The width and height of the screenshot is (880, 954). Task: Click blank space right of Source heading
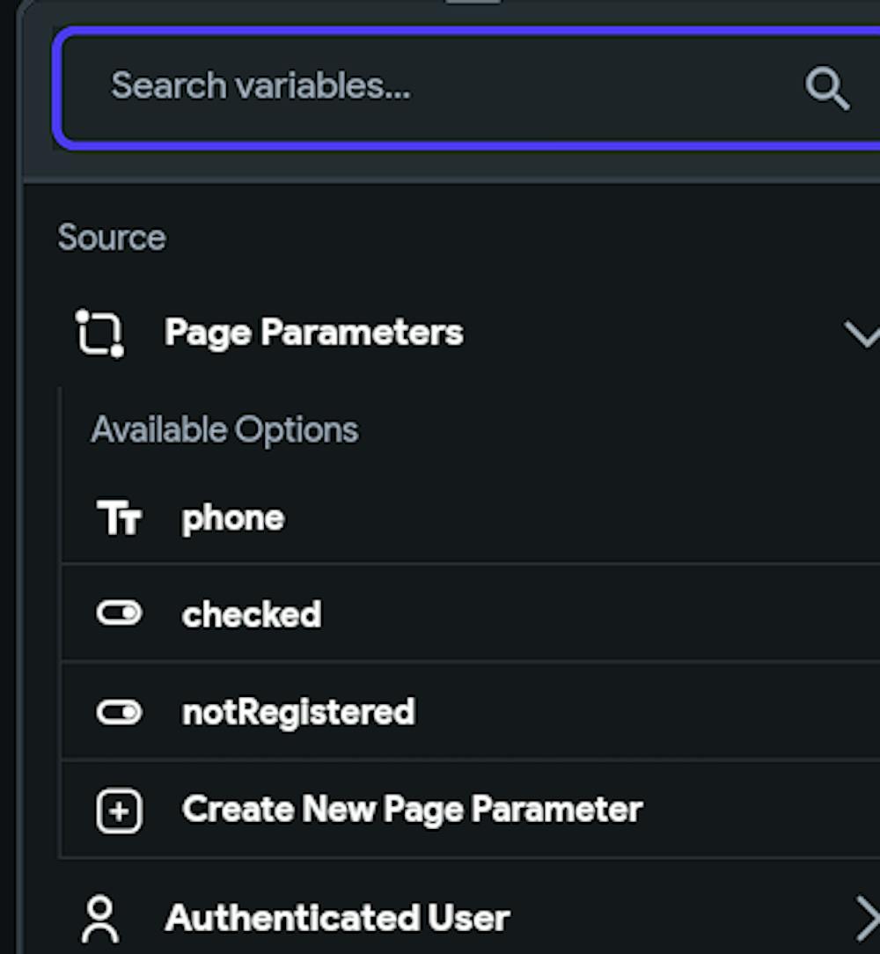click(x=528, y=238)
